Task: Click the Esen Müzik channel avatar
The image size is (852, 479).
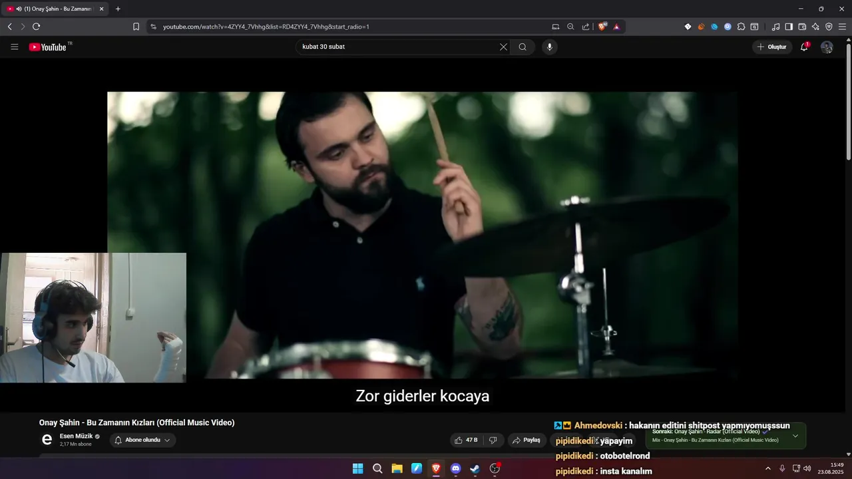Action: tap(47, 440)
